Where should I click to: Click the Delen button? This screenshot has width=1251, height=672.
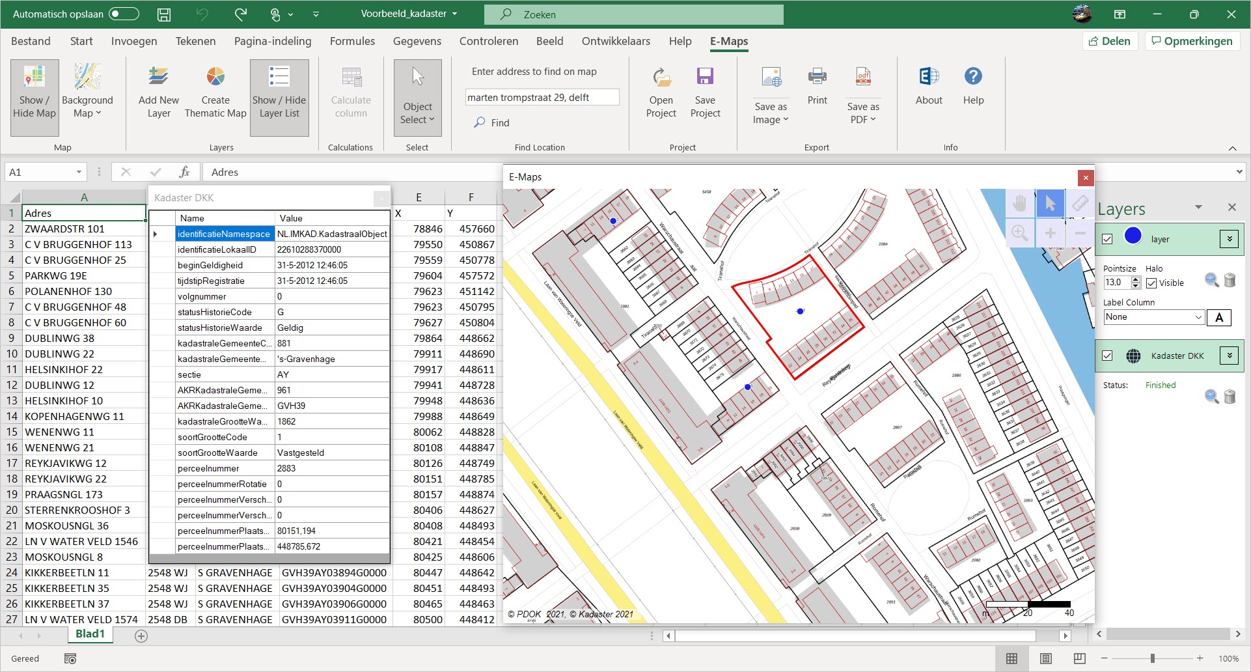coord(1110,40)
